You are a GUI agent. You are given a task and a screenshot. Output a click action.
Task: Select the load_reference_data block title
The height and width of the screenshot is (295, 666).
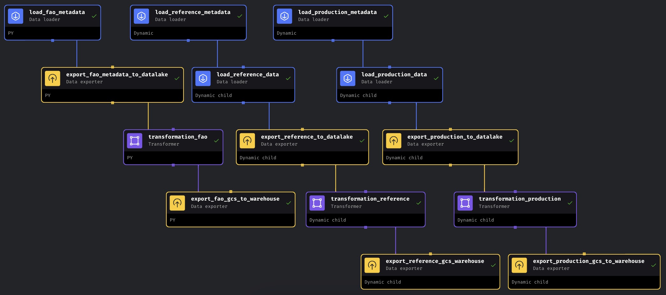coord(248,74)
